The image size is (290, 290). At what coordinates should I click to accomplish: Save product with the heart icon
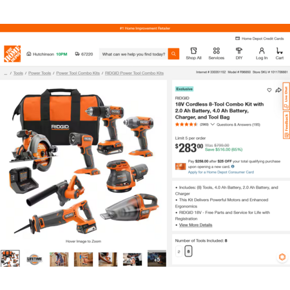[269, 90]
